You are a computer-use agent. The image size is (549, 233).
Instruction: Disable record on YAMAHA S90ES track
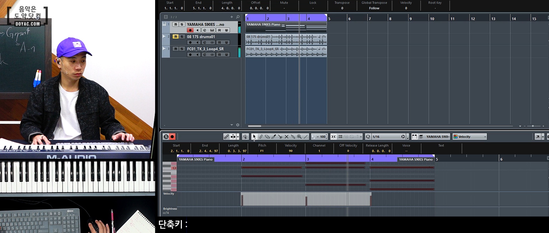tap(190, 30)
